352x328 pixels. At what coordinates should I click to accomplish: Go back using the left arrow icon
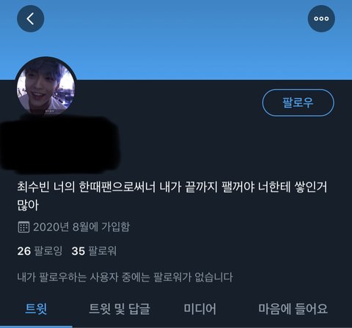pos(31,19)
